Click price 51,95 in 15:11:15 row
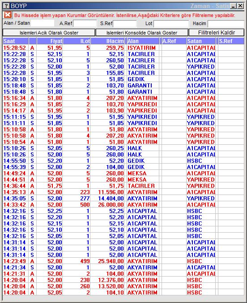 (55, 117)
